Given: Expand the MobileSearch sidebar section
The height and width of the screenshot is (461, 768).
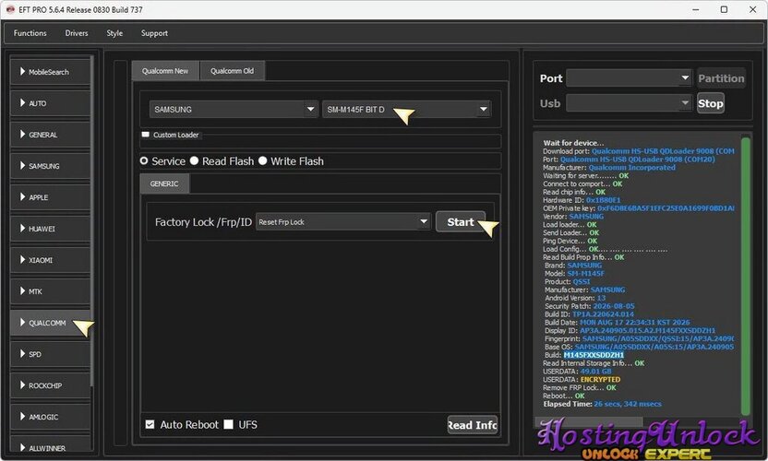Looking at the screenshot, I should (50, 72).
